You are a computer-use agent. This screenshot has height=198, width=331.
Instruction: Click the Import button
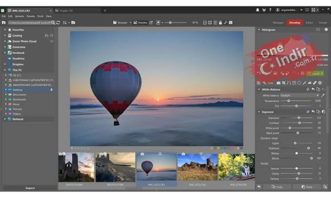[x=30, y=188]
